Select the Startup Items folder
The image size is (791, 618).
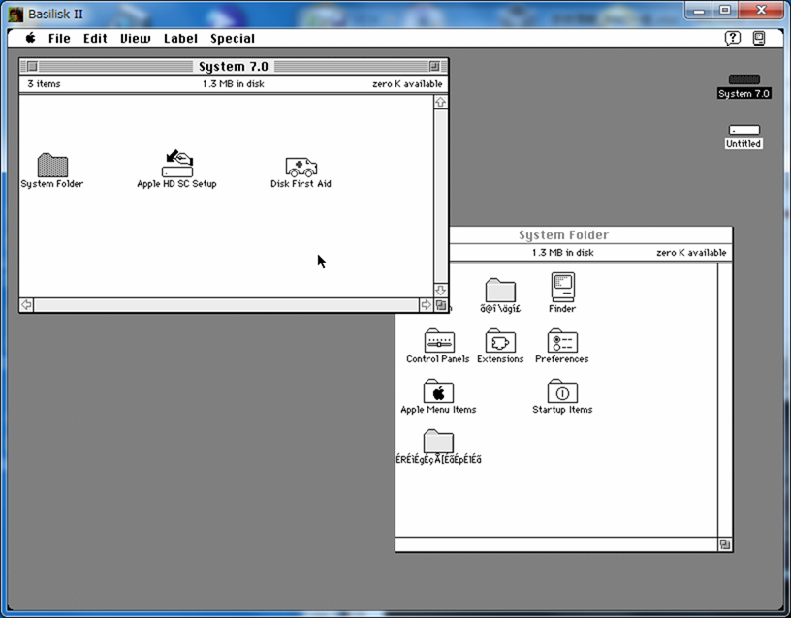click(x=562, y=391)
